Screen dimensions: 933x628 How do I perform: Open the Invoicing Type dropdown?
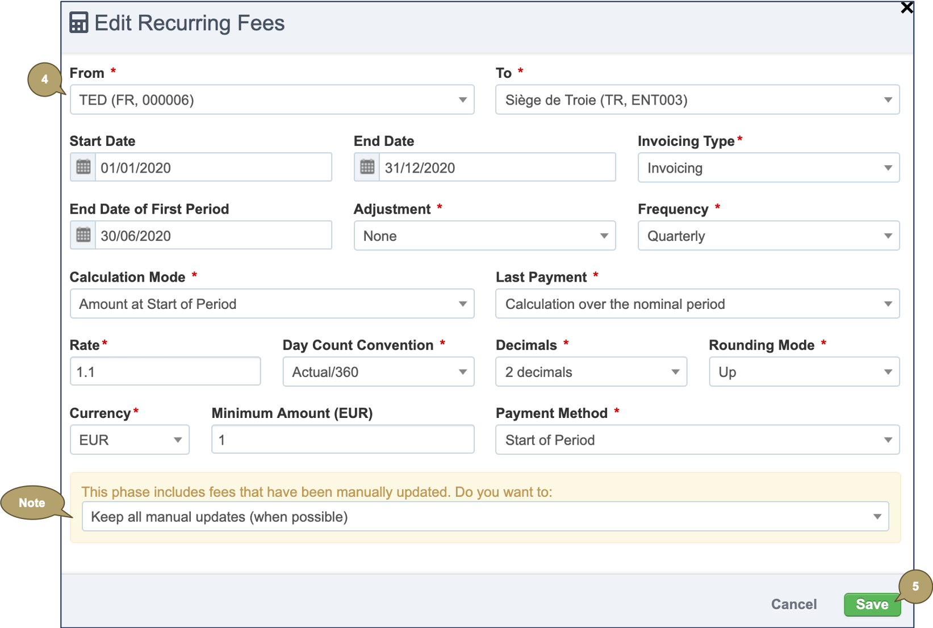coord(768,168)
